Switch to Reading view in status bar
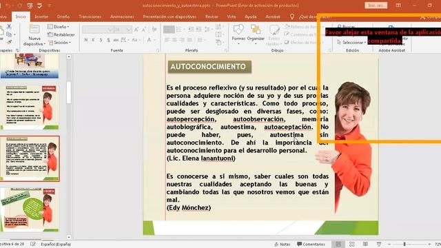This screenshot has width=441, height=248. (365, 245)
